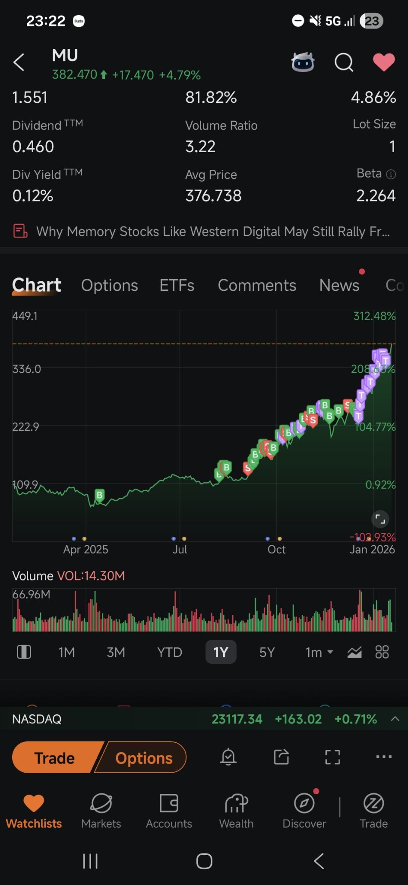Switch to the Comments tab

[257, 285]
